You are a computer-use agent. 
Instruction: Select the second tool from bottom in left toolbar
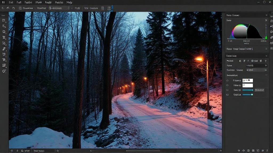coord(4,65)
